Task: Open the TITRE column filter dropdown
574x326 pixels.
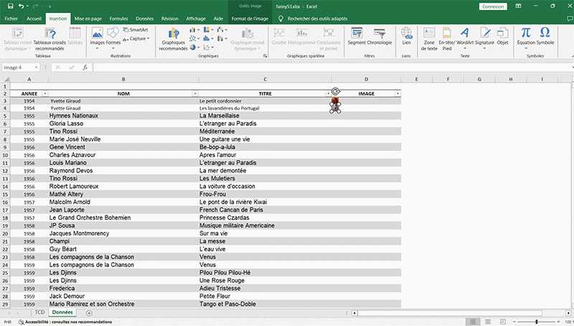Action: (x=328, y=94)
